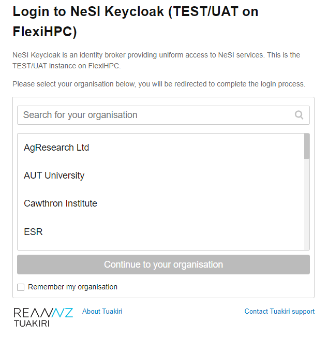This screenshot has height=337, width=328.
Task: Pick Cawthron Institute from the organisations
Action: 61,203
